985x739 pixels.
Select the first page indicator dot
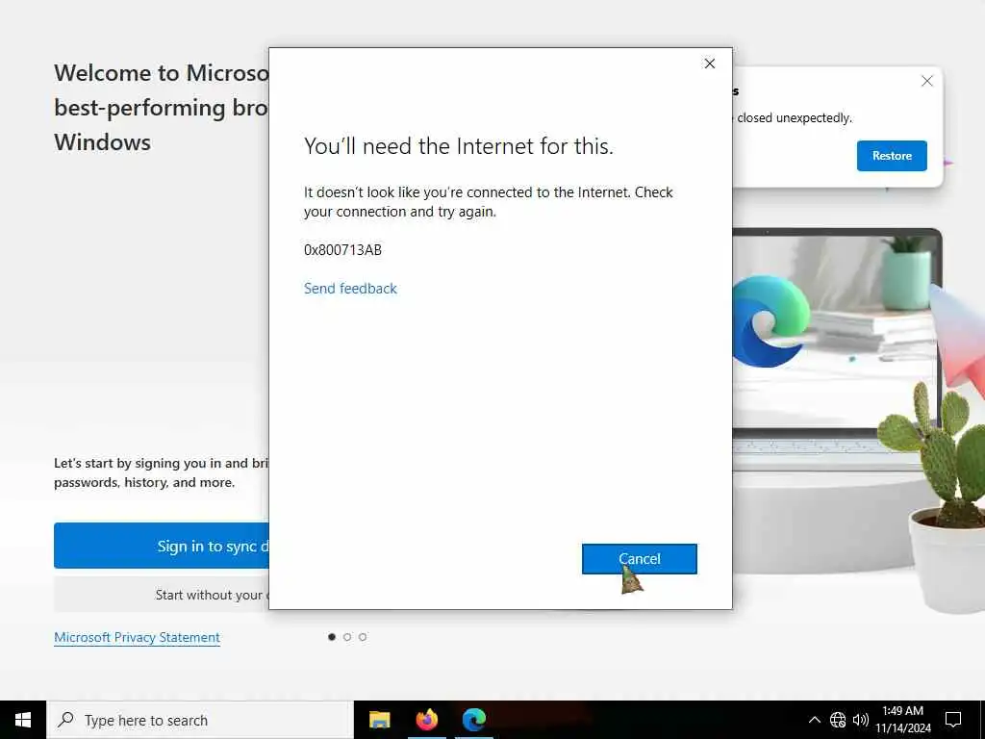click(332, 637)
